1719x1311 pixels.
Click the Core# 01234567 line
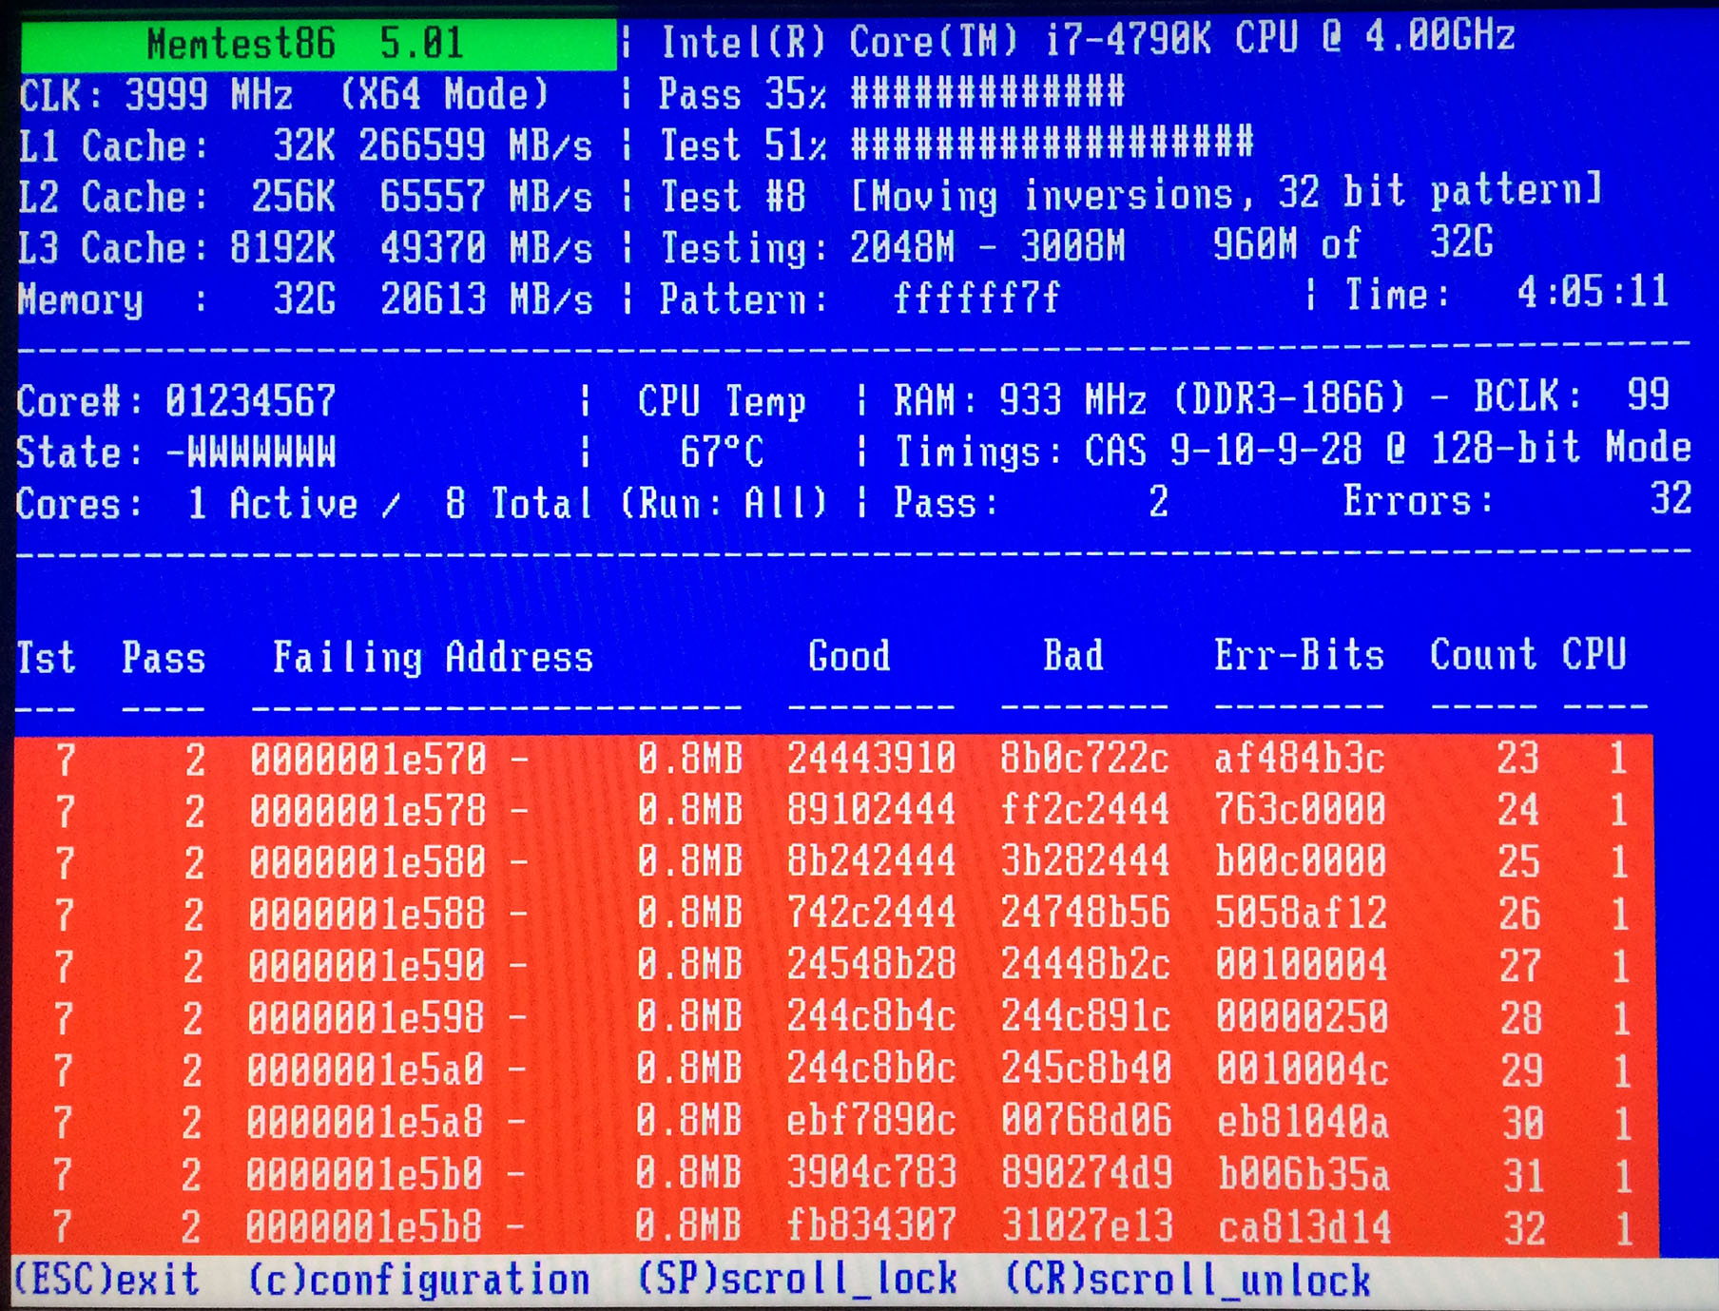pos(177,401)
